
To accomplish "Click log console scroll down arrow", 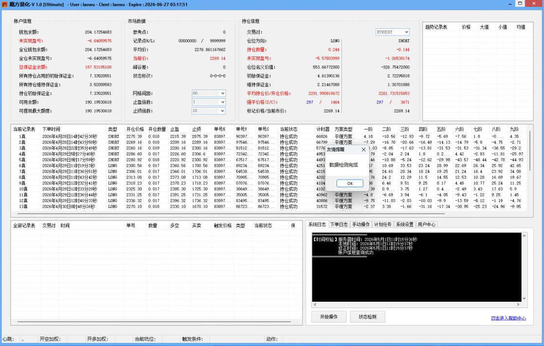I will click(x=524, y=298).
